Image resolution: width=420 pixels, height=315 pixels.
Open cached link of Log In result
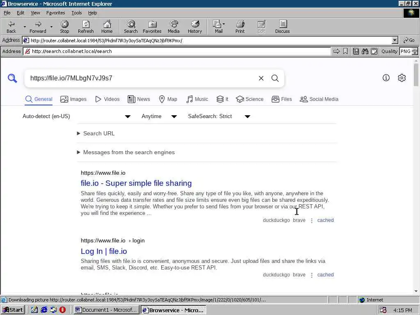[x=325, y=275]
